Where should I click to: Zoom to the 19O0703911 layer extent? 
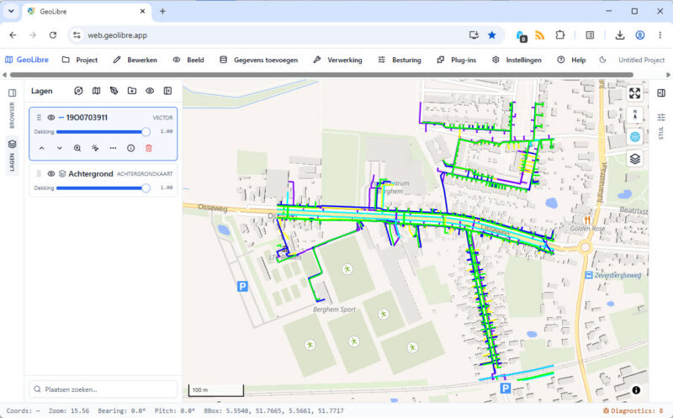[x=77, y=148]
